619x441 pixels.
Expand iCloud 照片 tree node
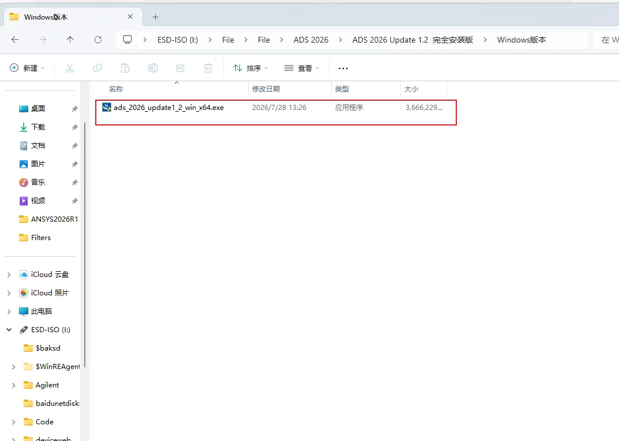click(9, 293)
